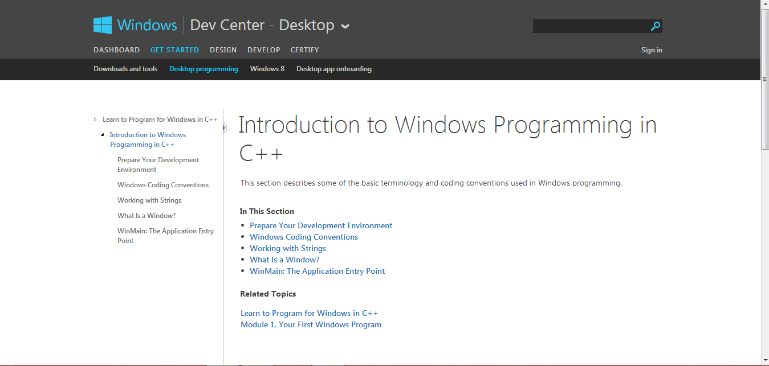Click the scrollbar down arrow
Viewport: 769px width, 366px height.
764,360
